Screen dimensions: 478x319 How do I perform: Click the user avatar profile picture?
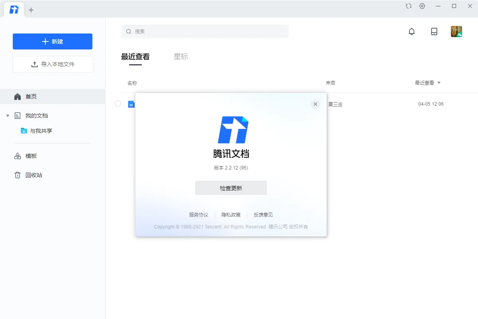[x=456, y=32]
